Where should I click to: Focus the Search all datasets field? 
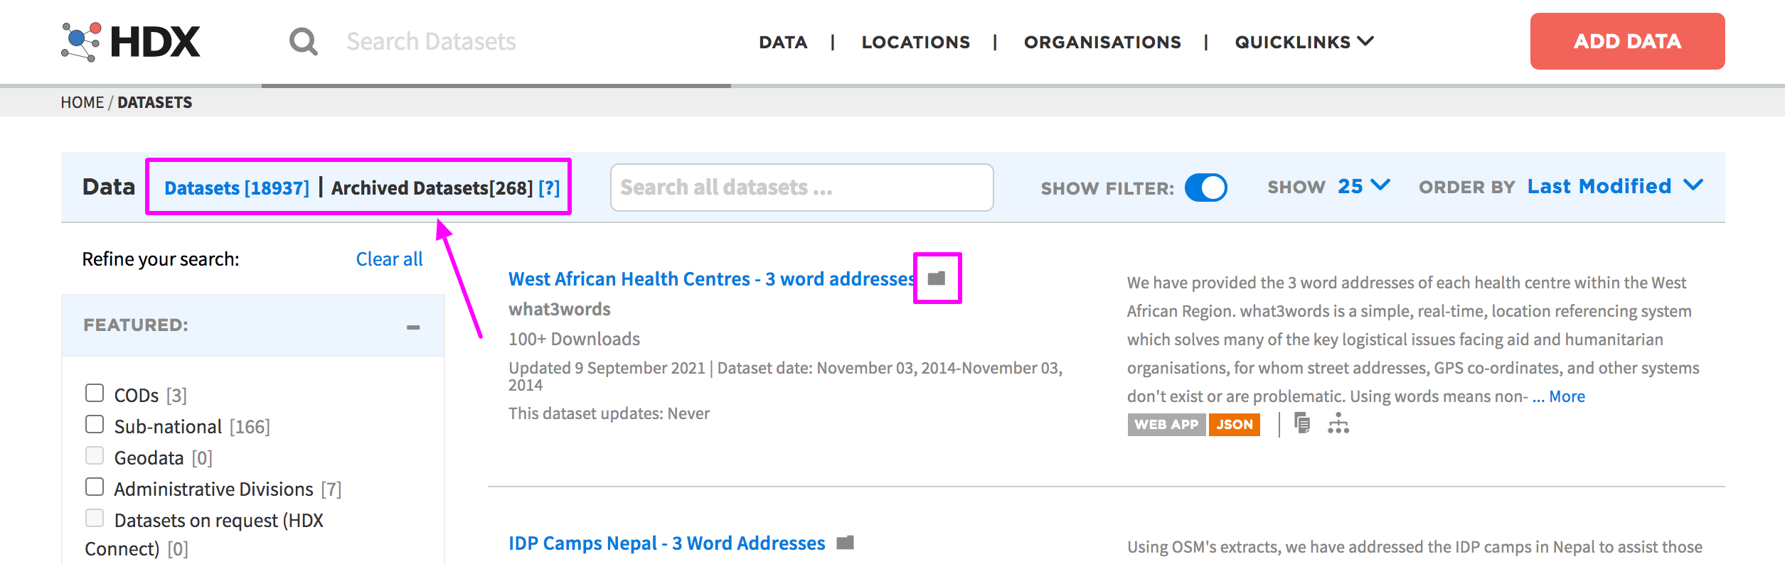pyautogui.click(x=801, y=188)
